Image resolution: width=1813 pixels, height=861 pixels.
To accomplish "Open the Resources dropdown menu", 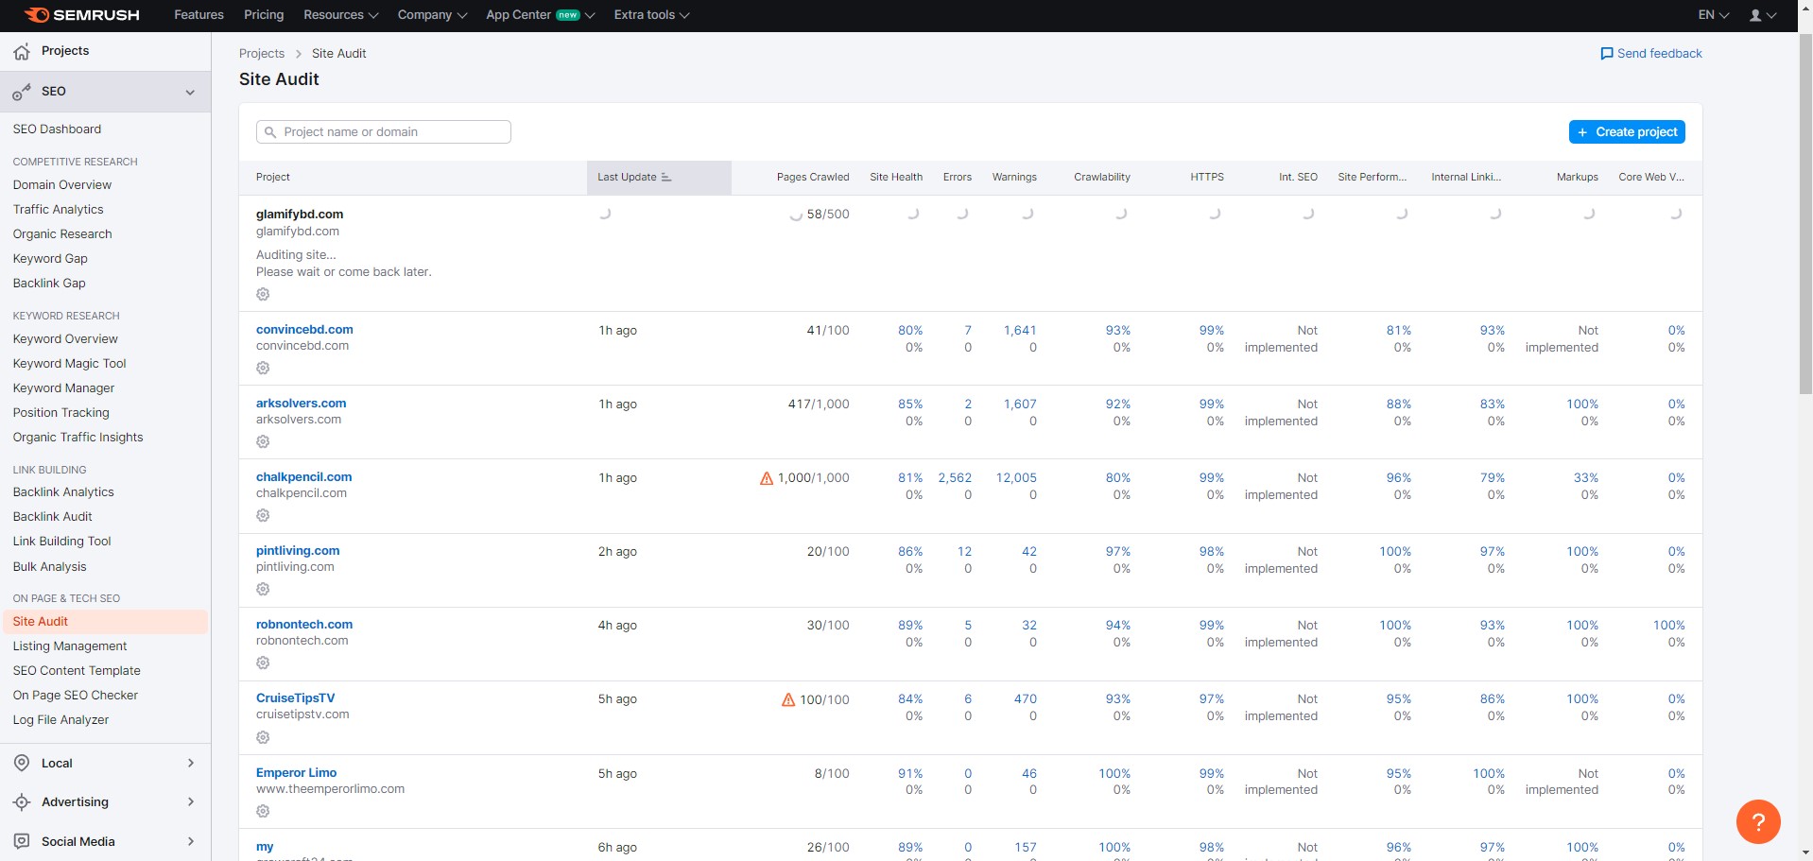I will [x=340, y=15].
